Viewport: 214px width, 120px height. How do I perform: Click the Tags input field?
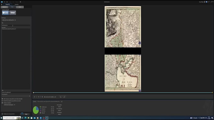coord(16,92)
